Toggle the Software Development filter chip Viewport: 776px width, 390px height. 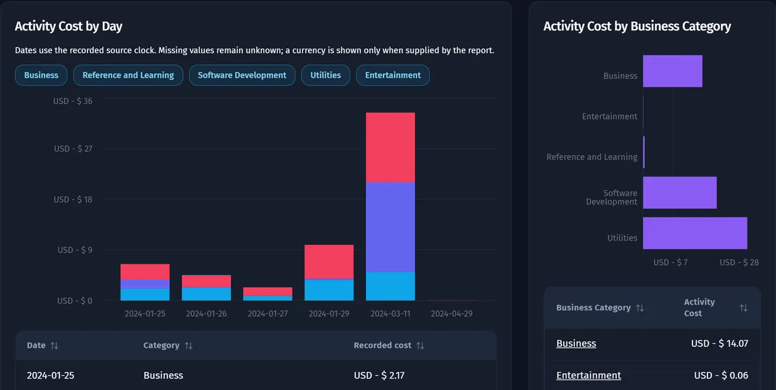click(242, 75)
